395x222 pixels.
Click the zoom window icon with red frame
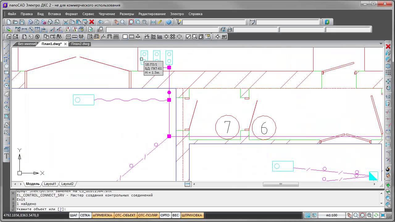tap(131, 22)
